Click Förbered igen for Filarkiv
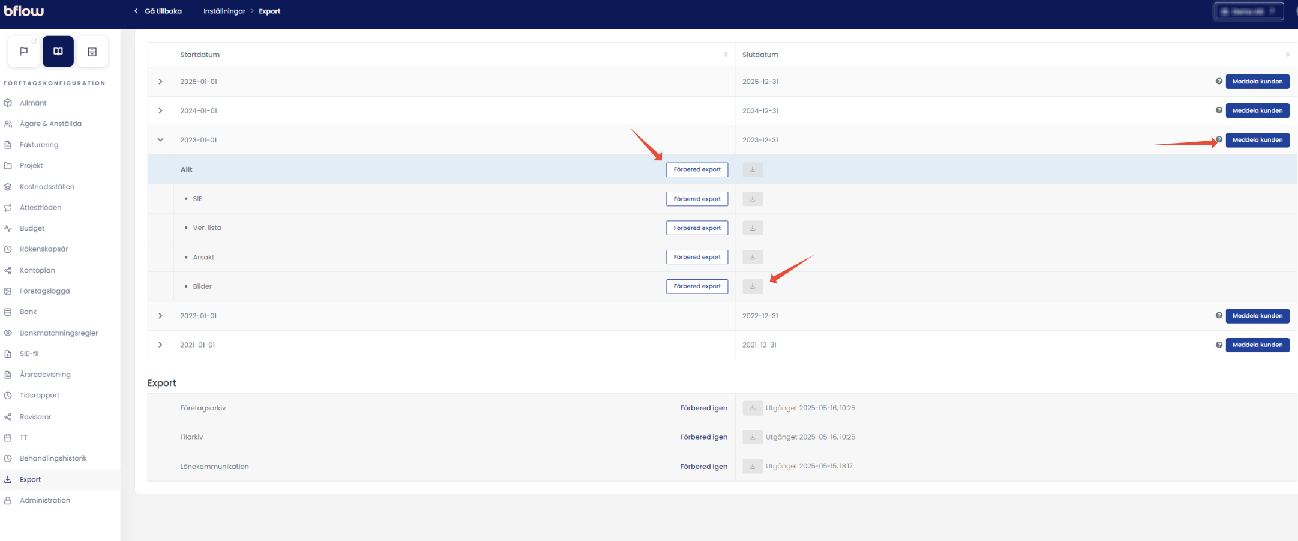Image resolution: width=1298 pixels, height=541 pixels. click(703, 437)
